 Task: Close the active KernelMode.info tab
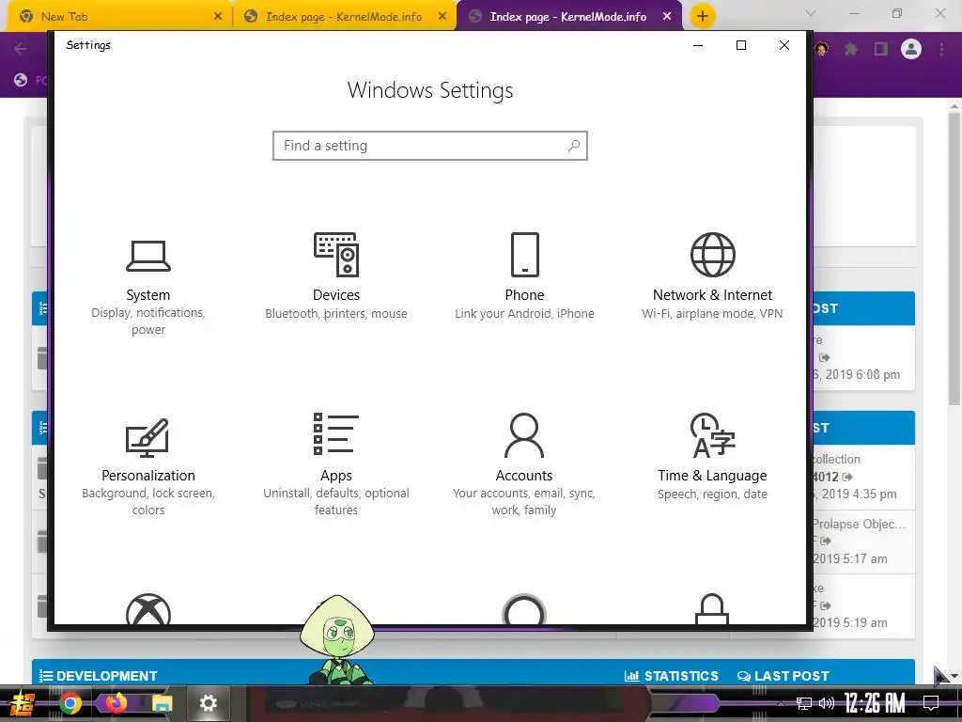coord(667,17)
